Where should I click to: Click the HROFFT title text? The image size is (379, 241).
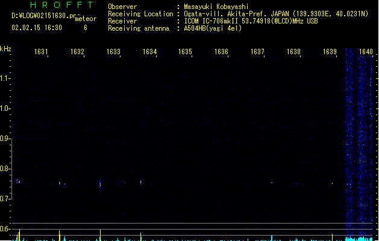click(x=61, y=5)
